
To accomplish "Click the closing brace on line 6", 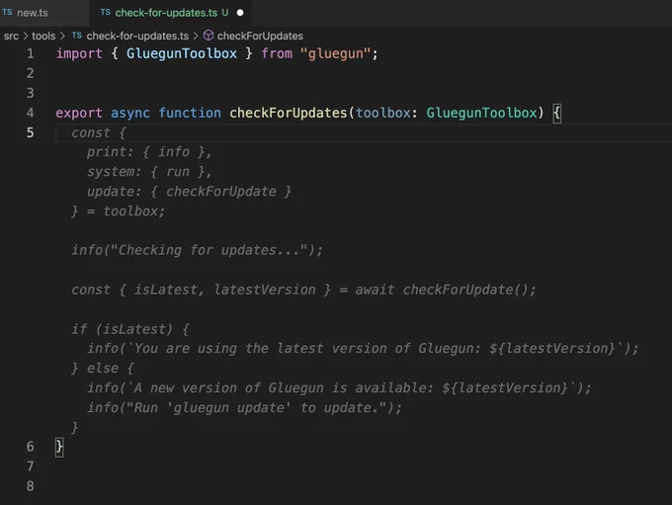I will coord(59,447).
